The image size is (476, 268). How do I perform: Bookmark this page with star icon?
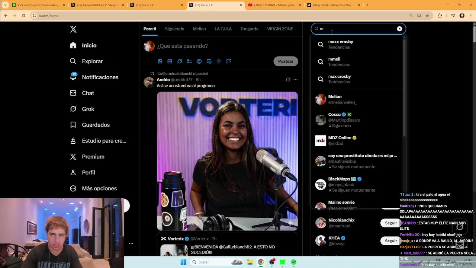coord(427,16)
